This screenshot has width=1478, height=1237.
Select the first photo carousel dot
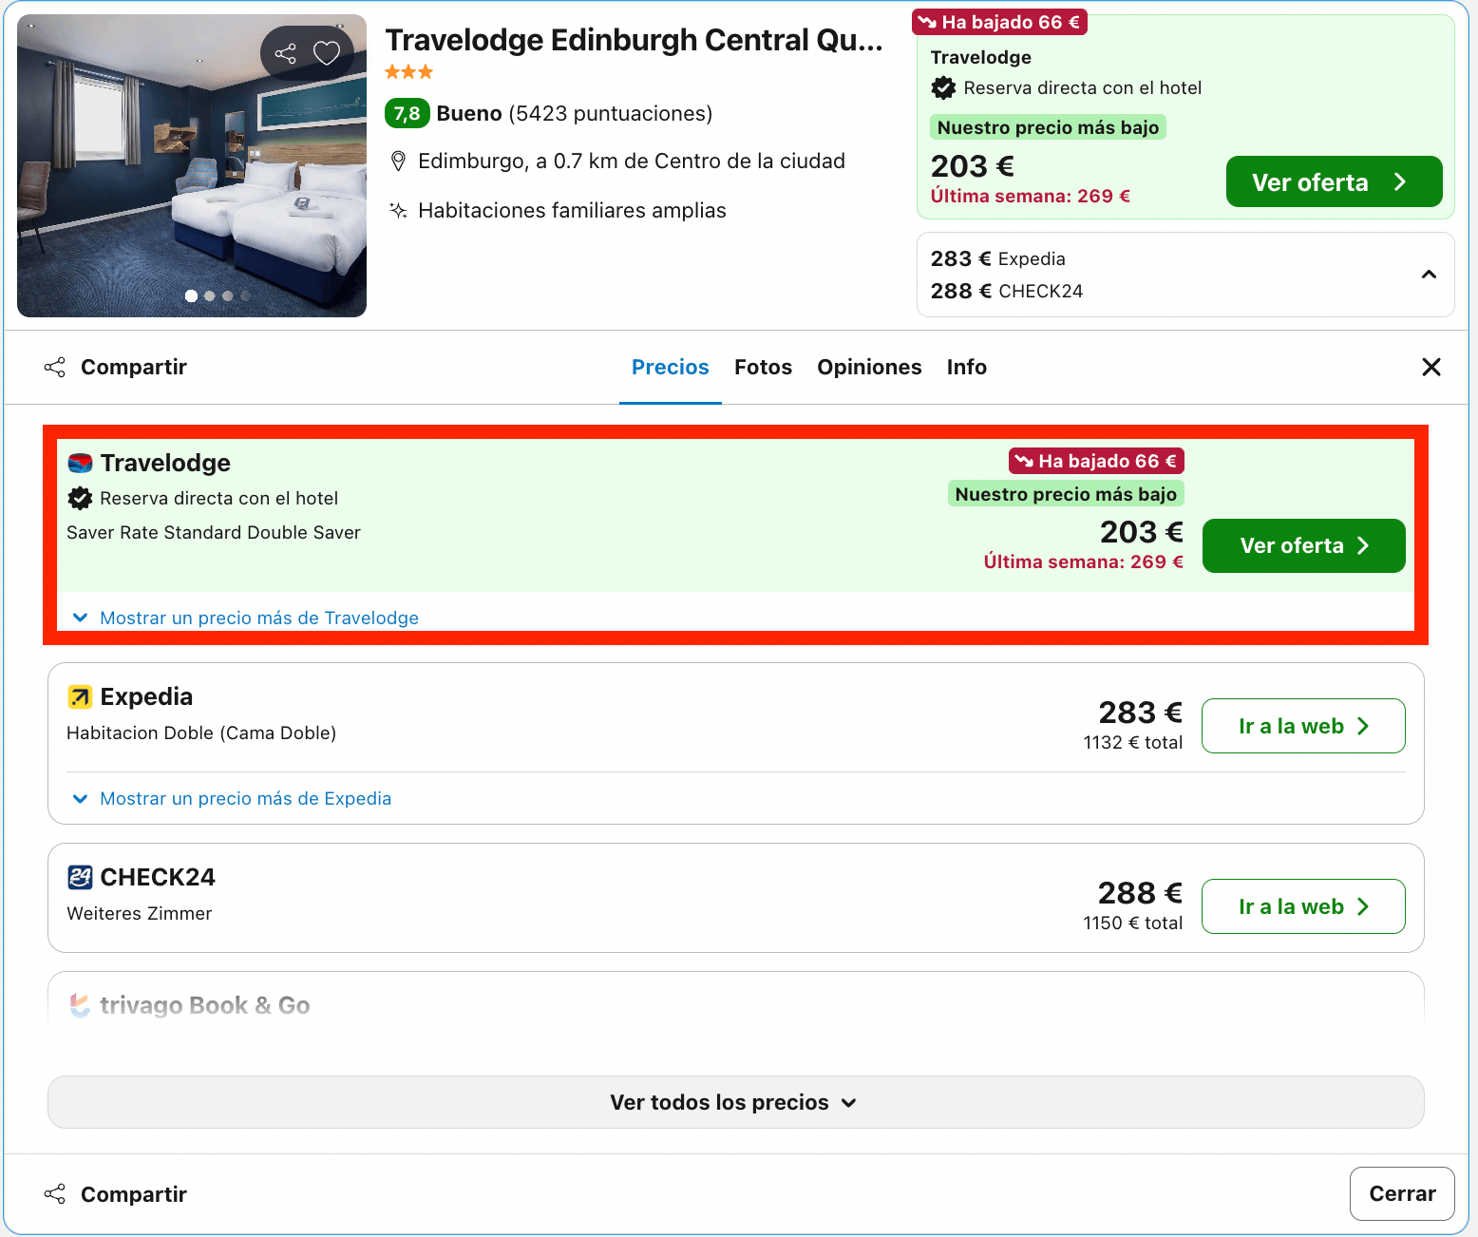pyautogui.click(x=191, y=295)
